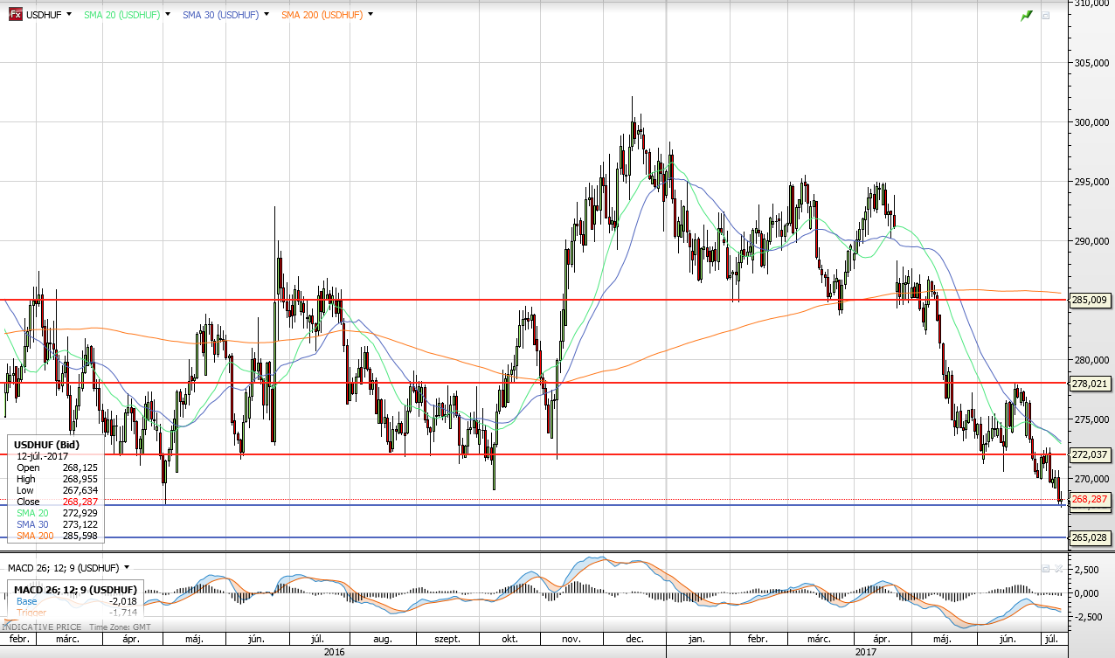
Task: Click the INDICATIVE PRICE label
Action: [x=40, y=628]
